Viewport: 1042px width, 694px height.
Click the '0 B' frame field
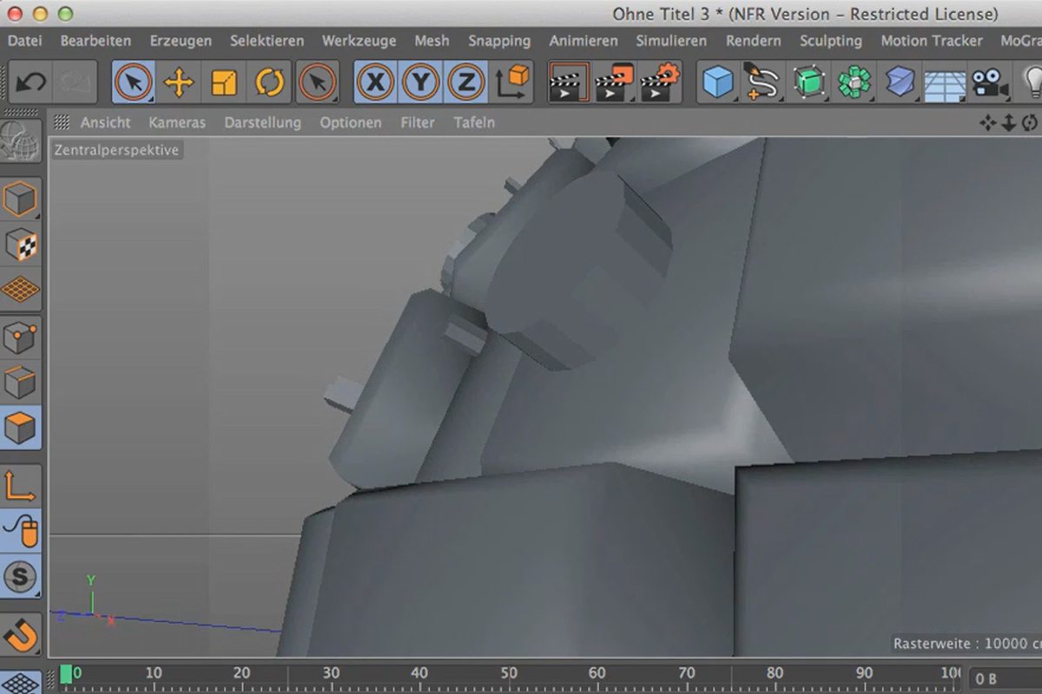click(x=1005, y=678)
